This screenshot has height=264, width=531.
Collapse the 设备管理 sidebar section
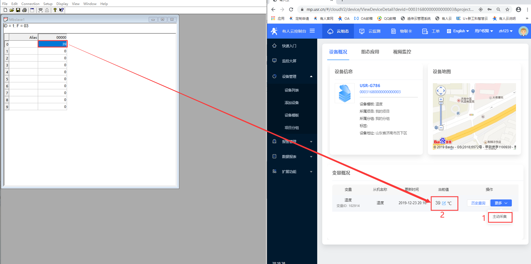click(311, 77)
